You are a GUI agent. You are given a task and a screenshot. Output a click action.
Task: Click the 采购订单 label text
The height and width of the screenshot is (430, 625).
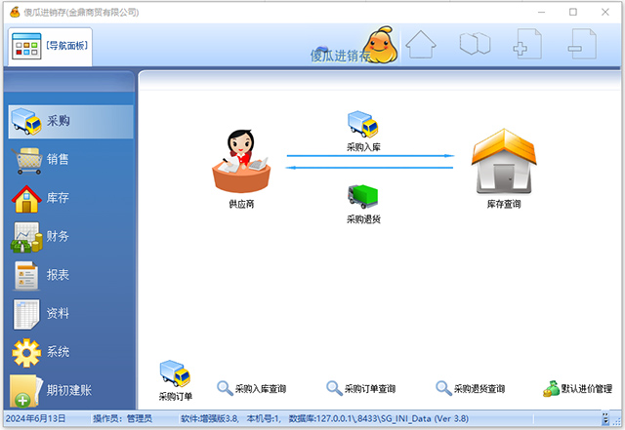[x=176, y=396]
